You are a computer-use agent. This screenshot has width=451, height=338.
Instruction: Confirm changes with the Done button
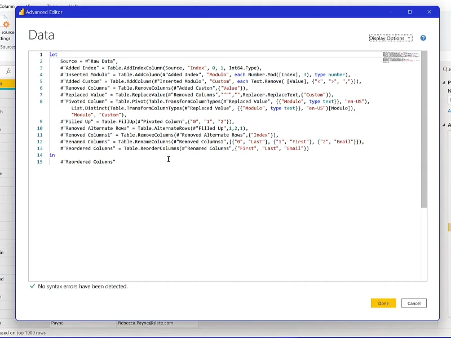383,303
